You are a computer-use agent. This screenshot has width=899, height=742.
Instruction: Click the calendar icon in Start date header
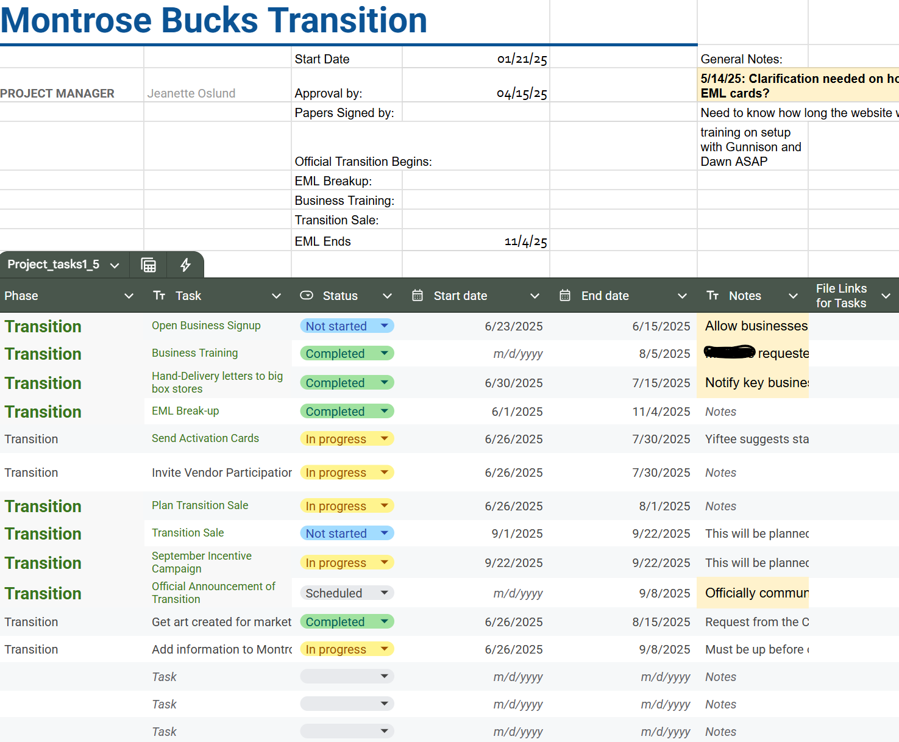coord(418,296)
